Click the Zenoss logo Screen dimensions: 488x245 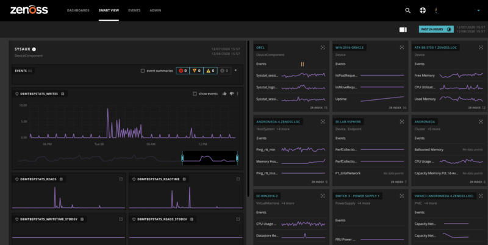pyautogui.click(x=29, y=10)
